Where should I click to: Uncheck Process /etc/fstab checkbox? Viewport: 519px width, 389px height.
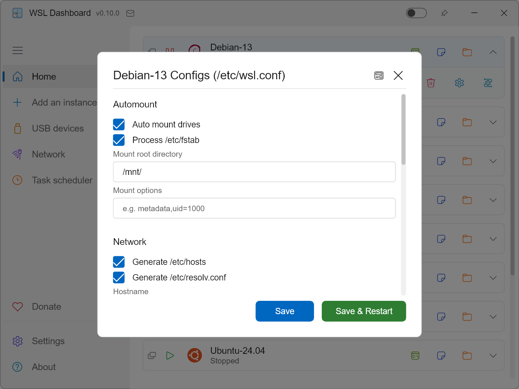(x=119, y=140)
